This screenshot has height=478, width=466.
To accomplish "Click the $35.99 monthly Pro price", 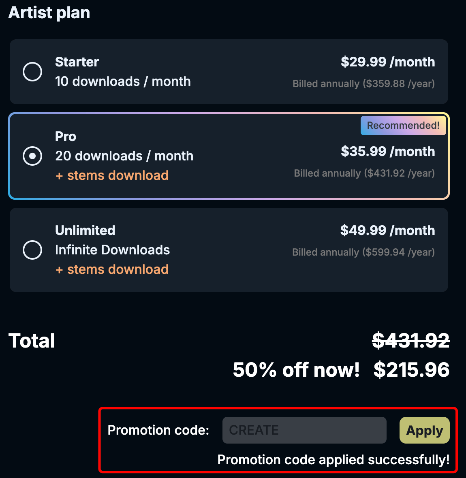I will 388,152.
